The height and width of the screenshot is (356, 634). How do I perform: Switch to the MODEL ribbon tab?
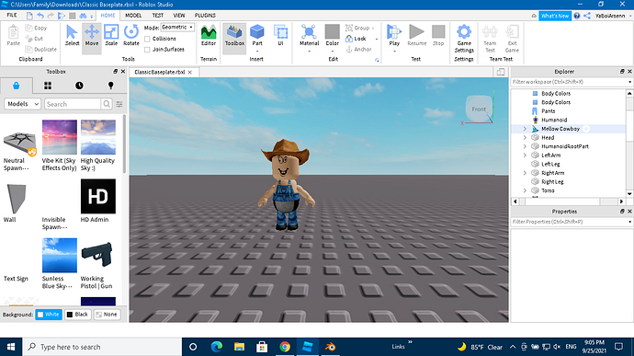tap(133, 16)
